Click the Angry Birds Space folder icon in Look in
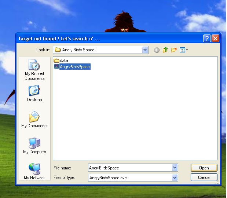The width and height of the screenshot is (227, 198). [x=58, y=50]
